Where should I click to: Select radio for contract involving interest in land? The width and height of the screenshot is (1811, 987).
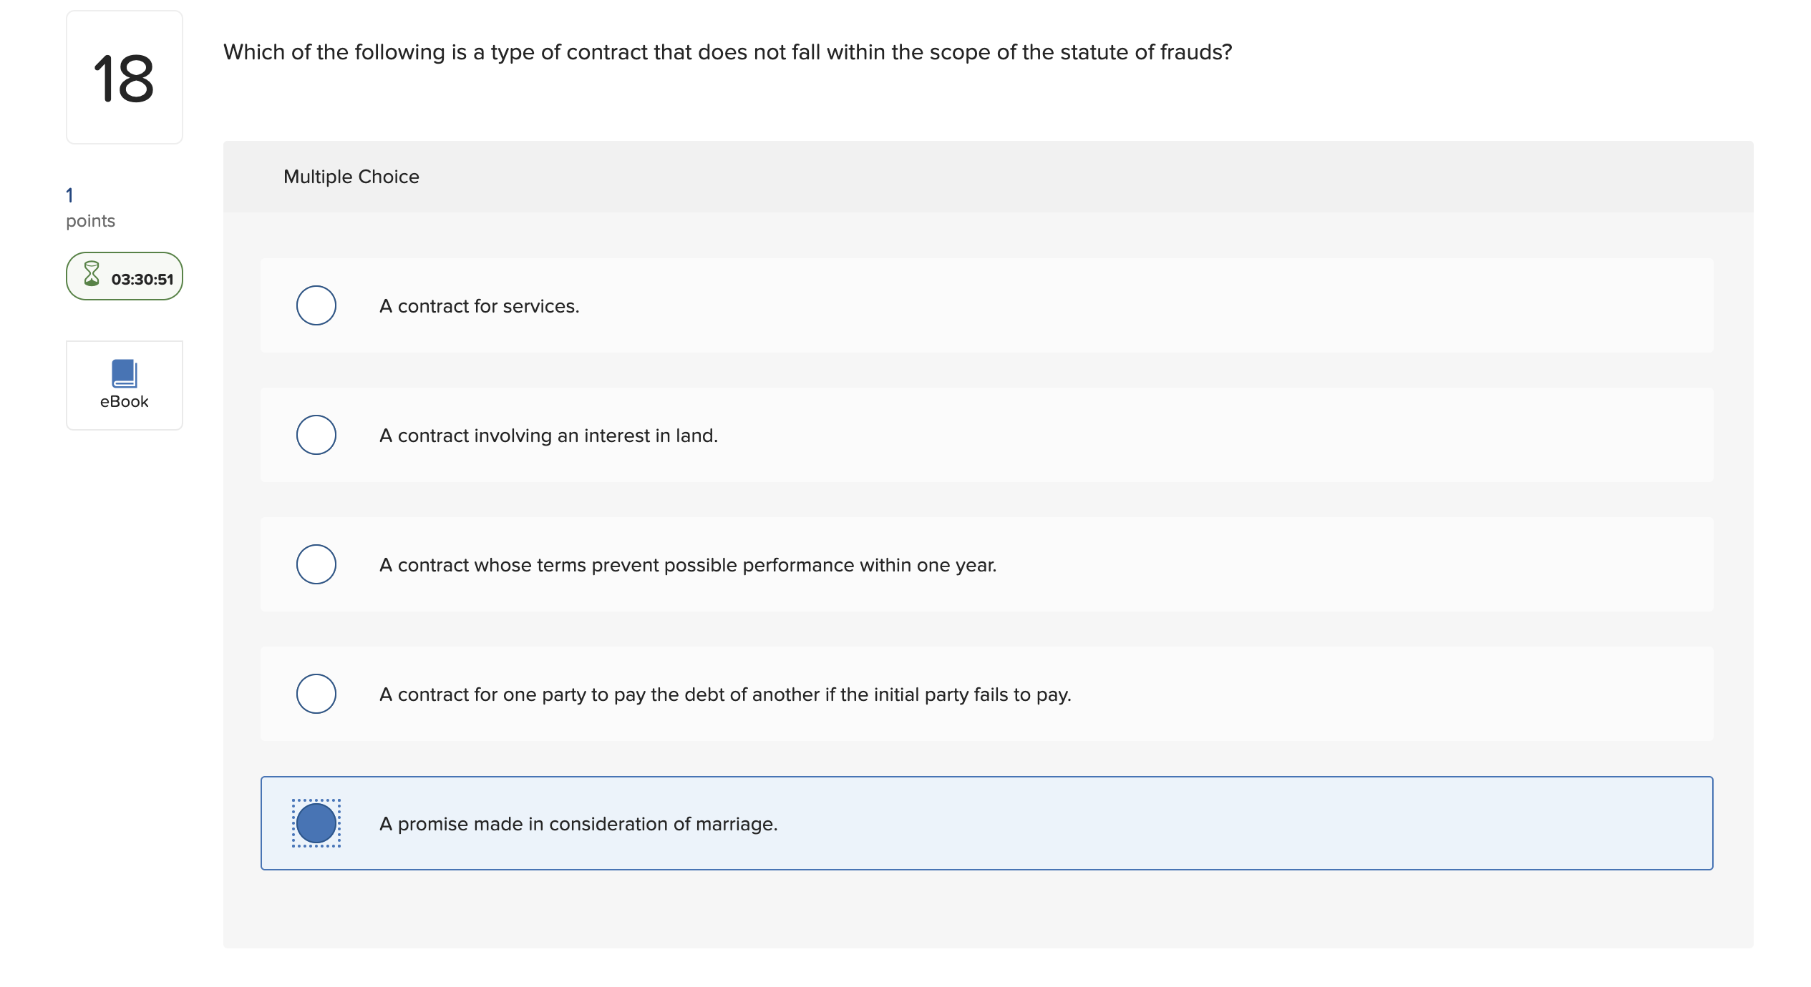pyautogui.click(x=316, y=435)
